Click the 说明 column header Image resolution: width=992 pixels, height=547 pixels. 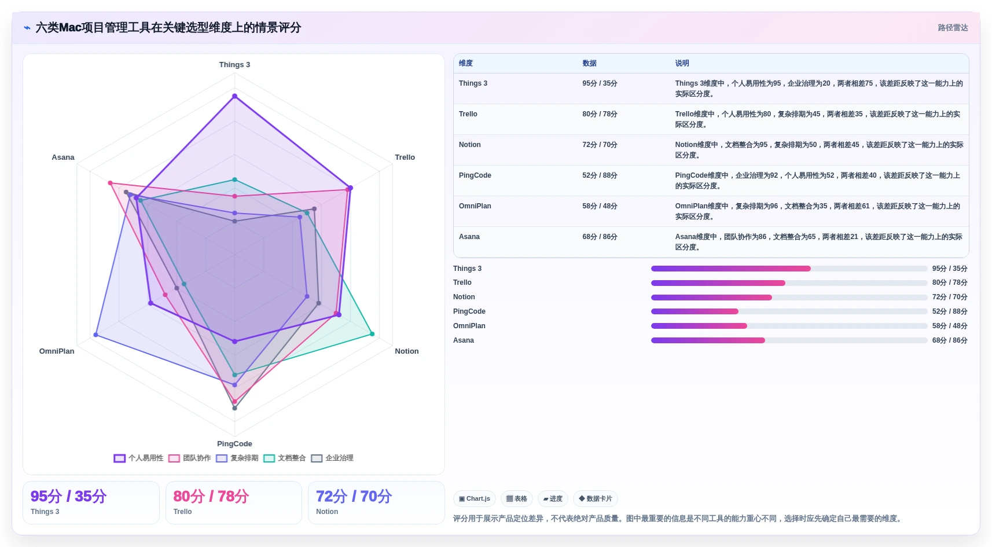pyautogui.click(x=682, y=63)
